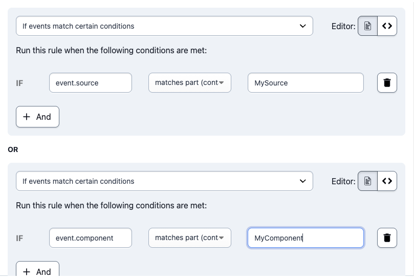Switch top rule to code editor

[387, 26]
